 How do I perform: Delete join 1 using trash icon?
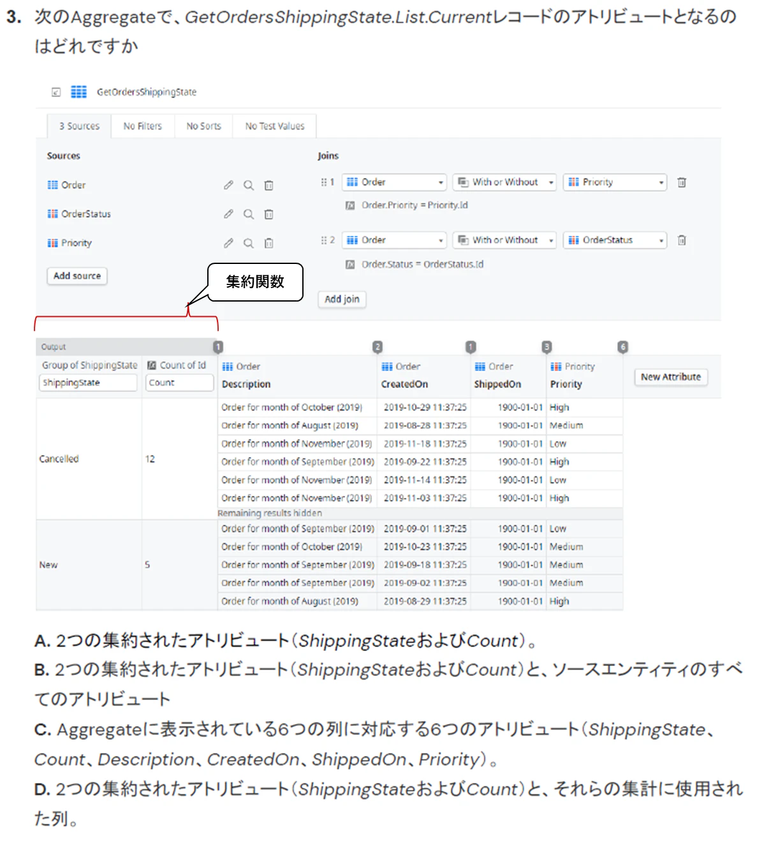[x=682, y=182]
